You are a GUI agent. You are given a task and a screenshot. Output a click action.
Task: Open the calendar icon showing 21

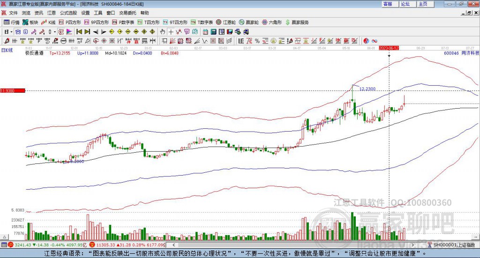(x=205, y=32)
